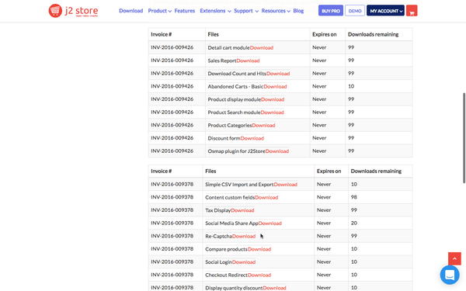Image resolution: width=466 pixels, height=291 pixels.
Task: Click the second table's Invoice # header
Action: tap(162, 171)
